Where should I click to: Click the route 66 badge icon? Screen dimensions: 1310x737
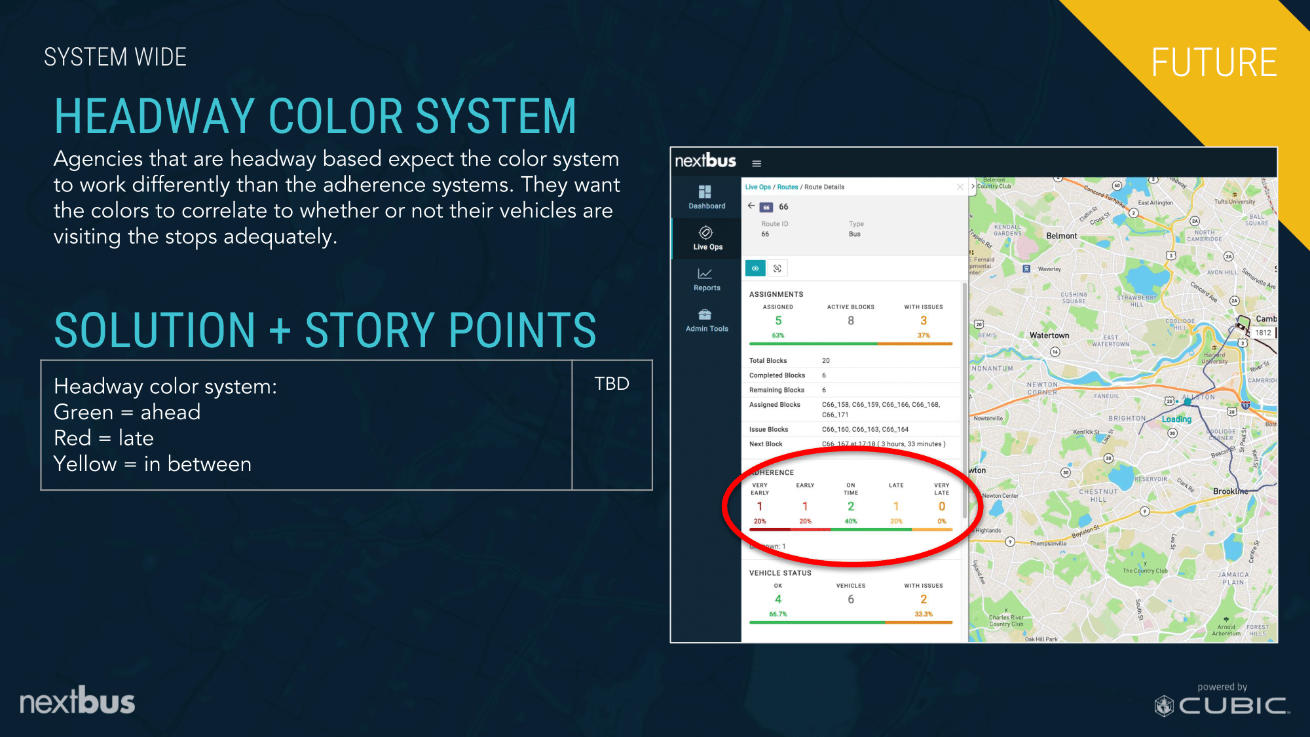pyautogui.click(x=766, y=207)
